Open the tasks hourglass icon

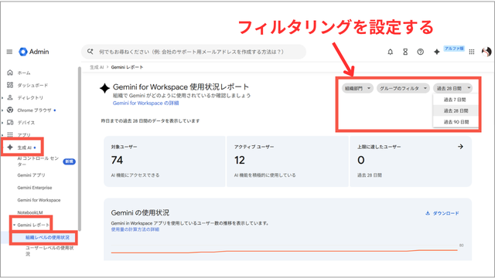pos(405,52)
